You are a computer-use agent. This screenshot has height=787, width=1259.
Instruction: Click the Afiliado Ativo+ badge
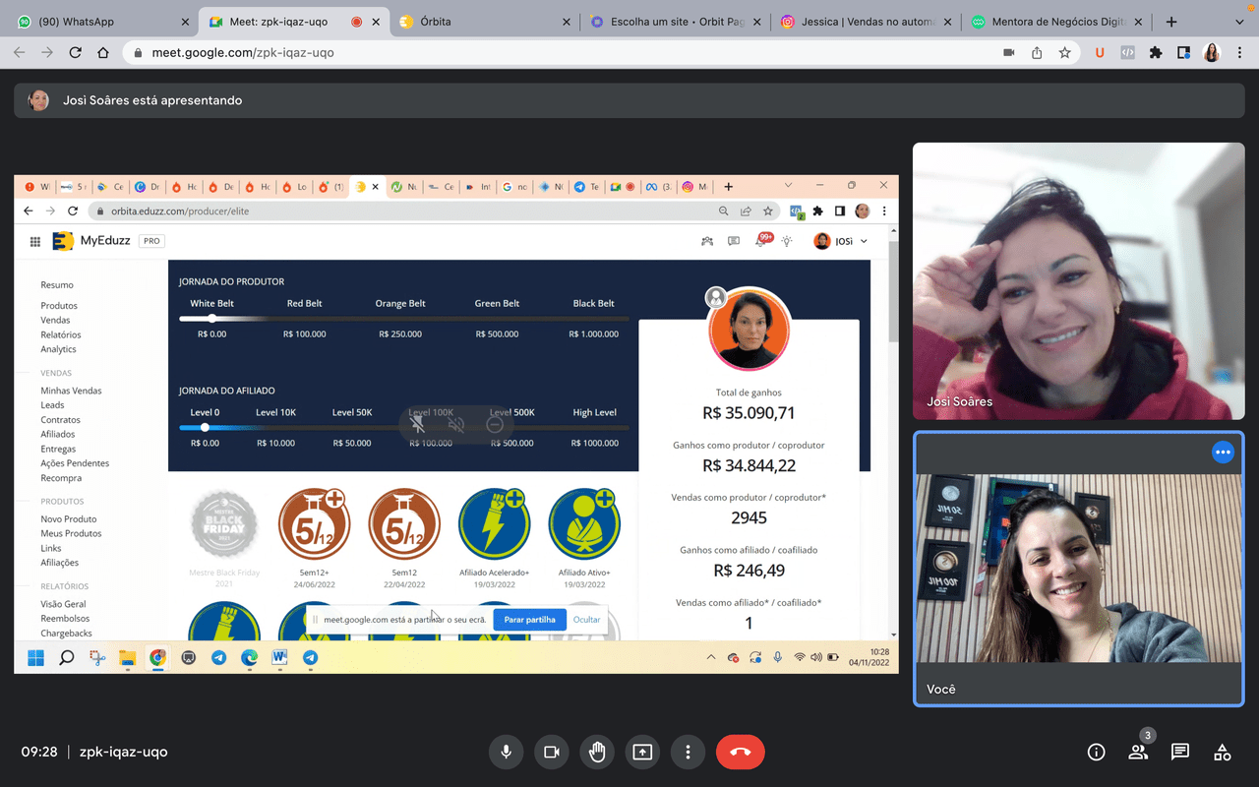tap(584, 523)
